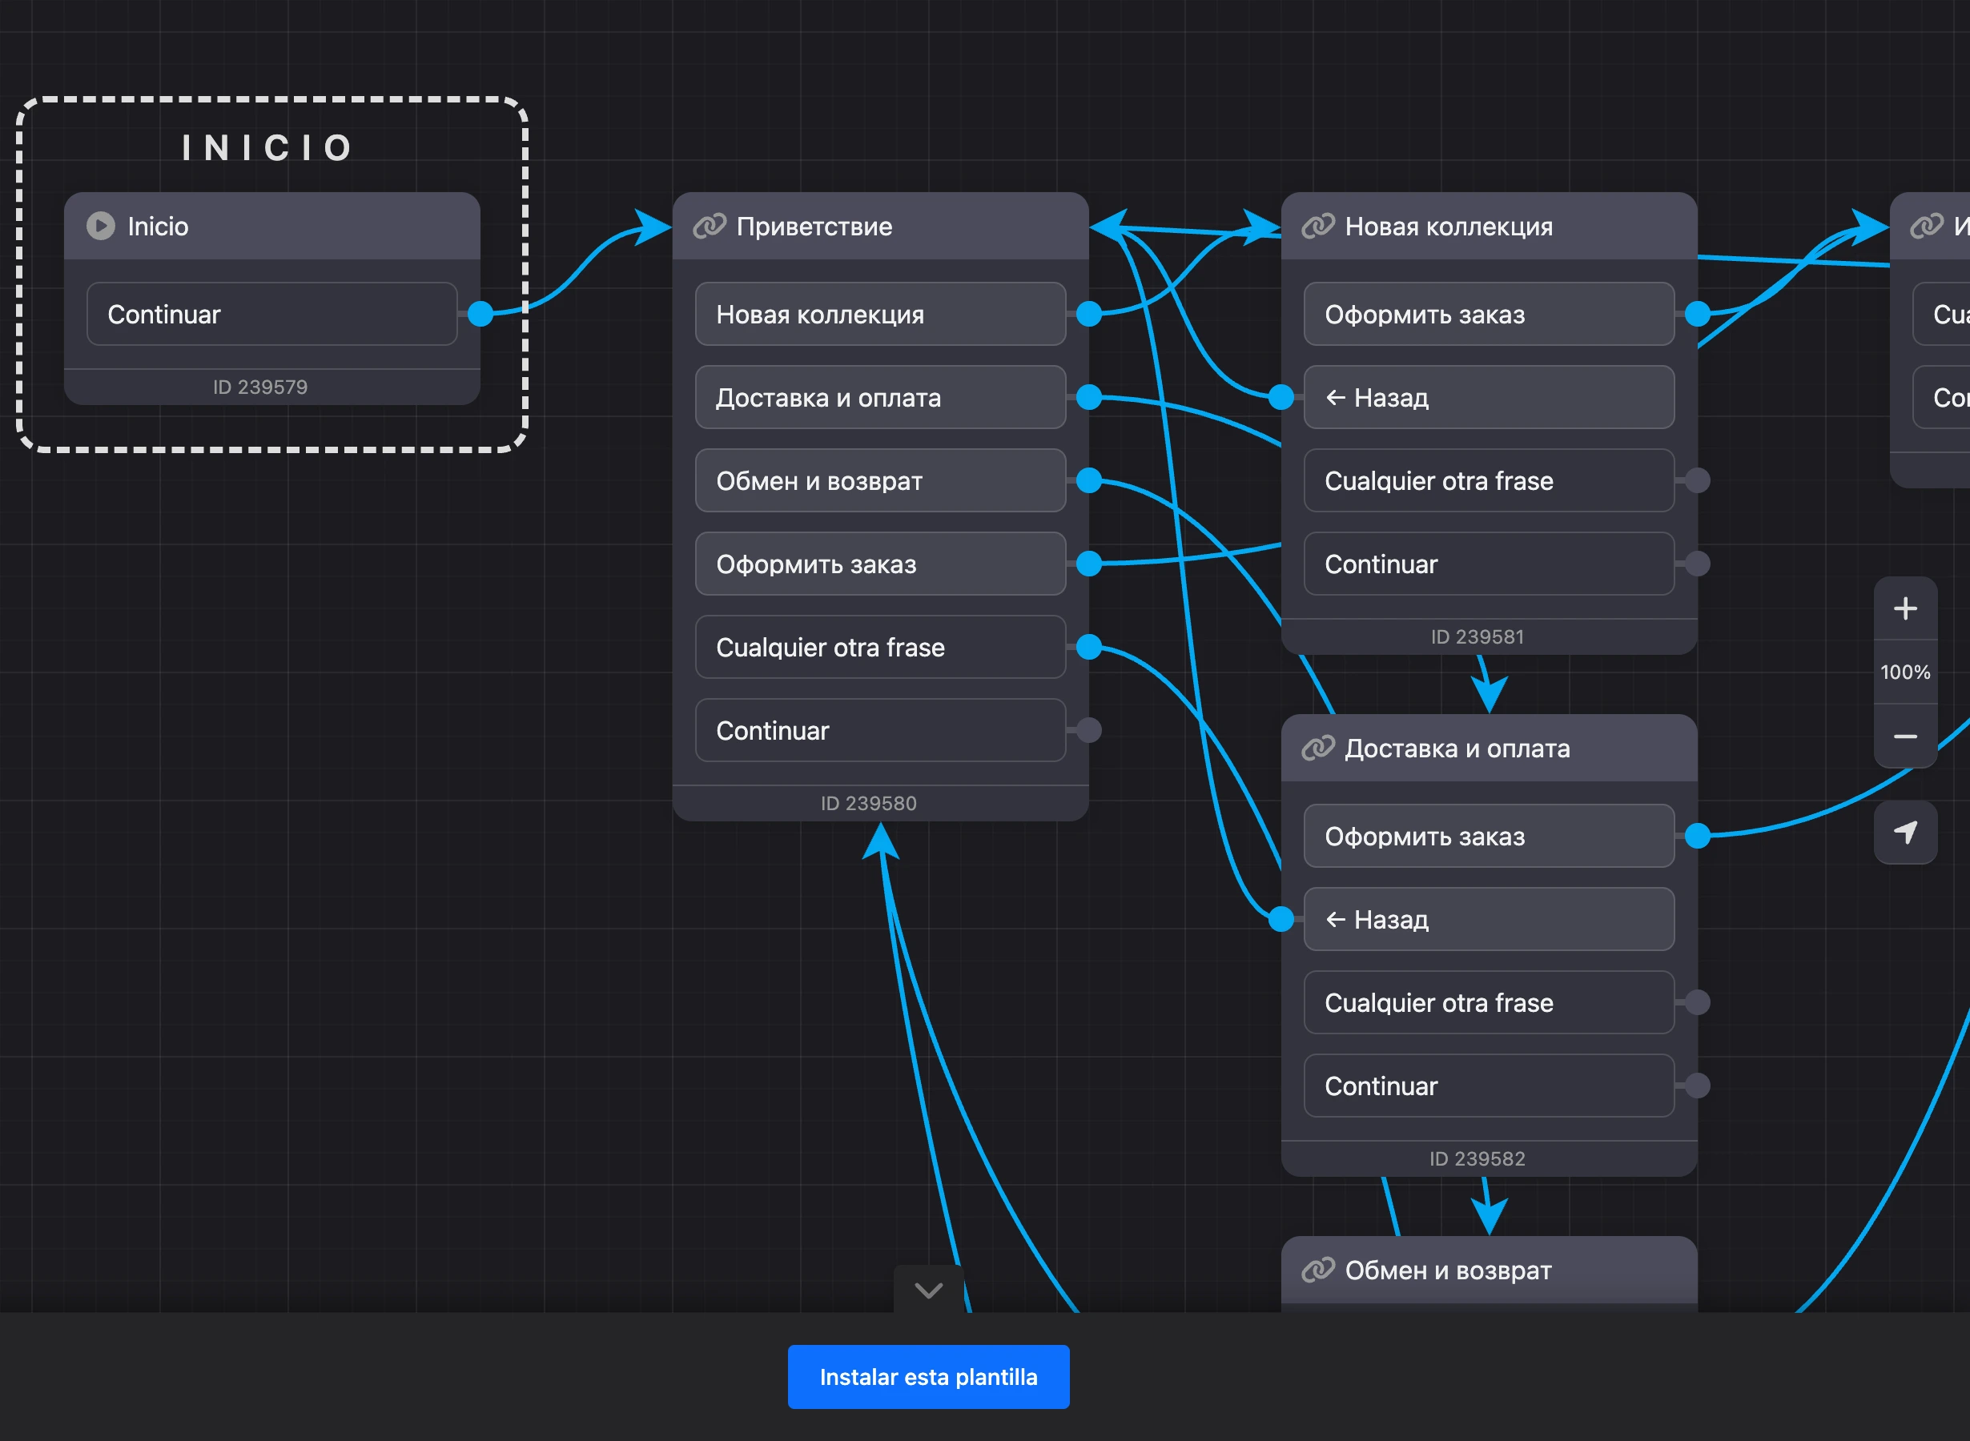Zoom out with the minus icon
Screen dimensions: 1970x1441
pos(1905,737)
